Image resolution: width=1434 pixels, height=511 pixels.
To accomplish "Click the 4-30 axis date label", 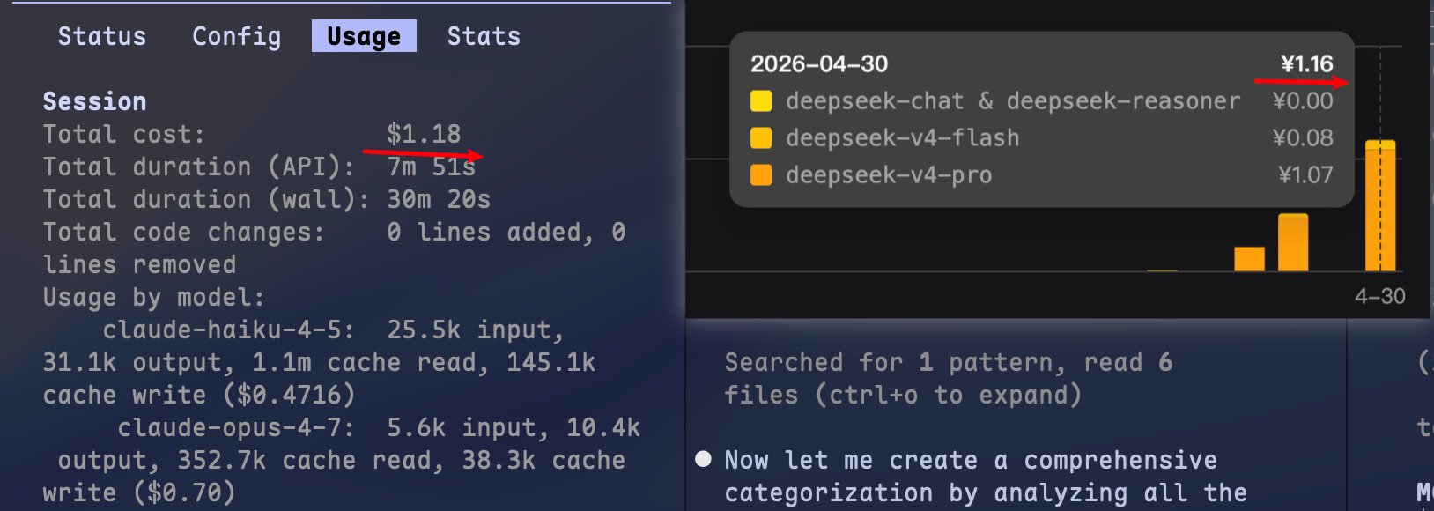I will (x=1380, y=296).
